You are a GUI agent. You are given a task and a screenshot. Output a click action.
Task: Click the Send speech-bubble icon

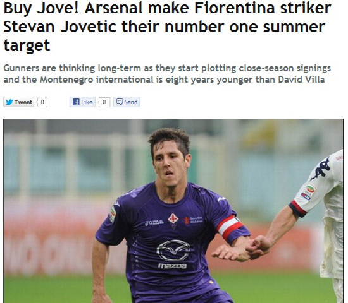click(x=120, y=102)
